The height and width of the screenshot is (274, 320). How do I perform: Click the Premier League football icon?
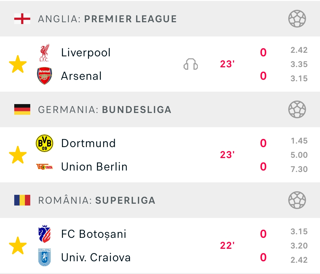click(x=297, y=19)
